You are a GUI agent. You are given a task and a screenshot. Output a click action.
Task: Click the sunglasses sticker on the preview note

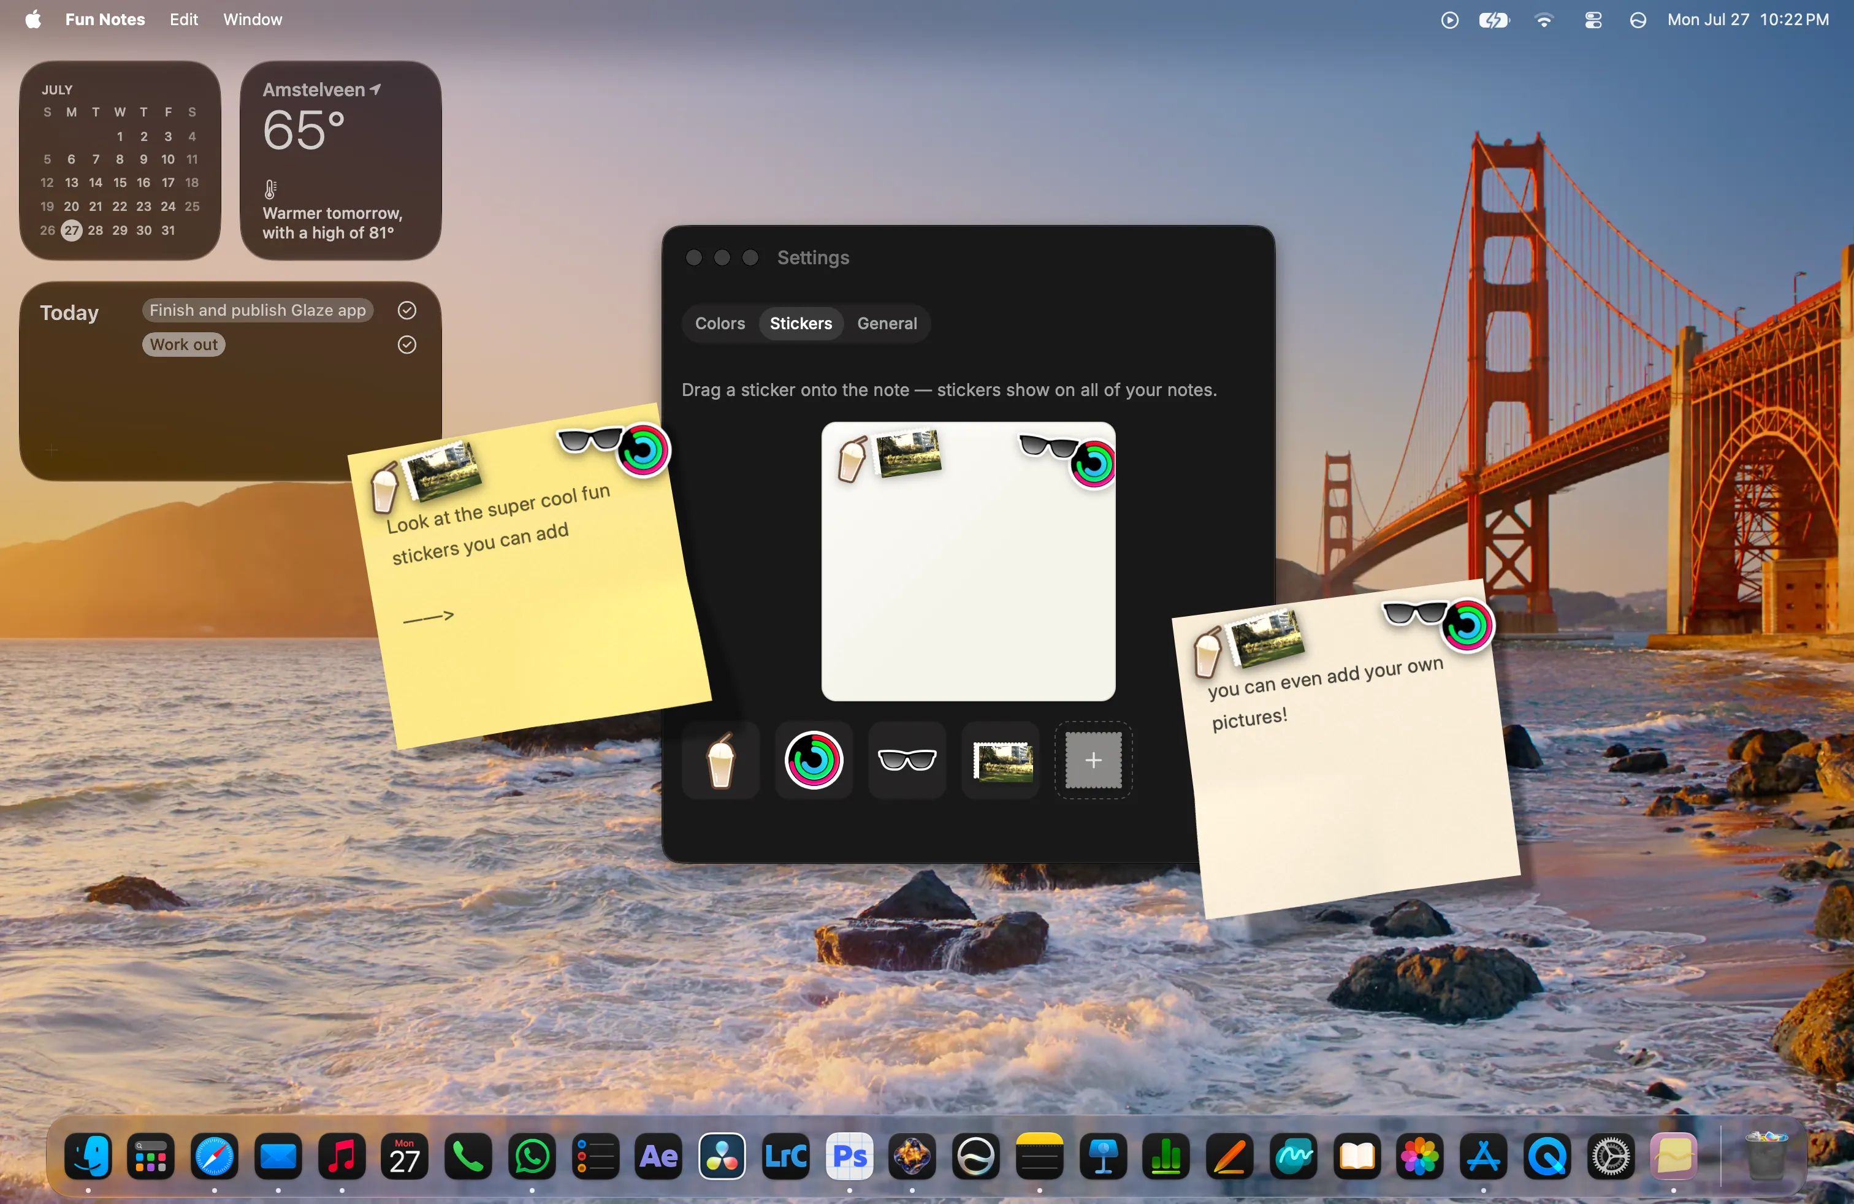pyautogui.click(x=1047, y=446)
